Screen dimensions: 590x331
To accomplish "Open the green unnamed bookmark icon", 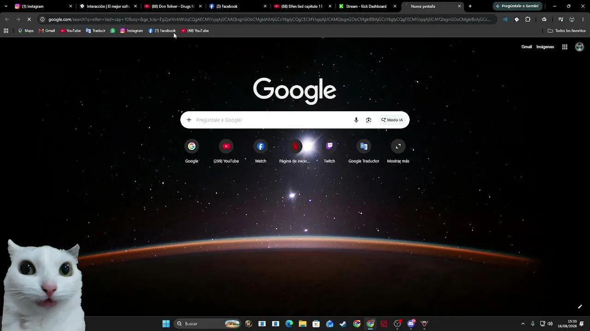I will [x=112, y=31].
